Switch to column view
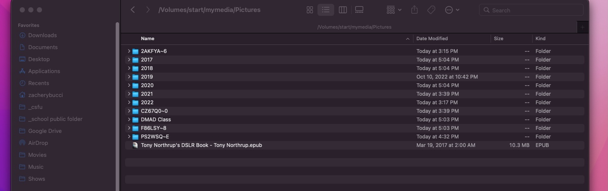608x191 pixels. (343, 10)
